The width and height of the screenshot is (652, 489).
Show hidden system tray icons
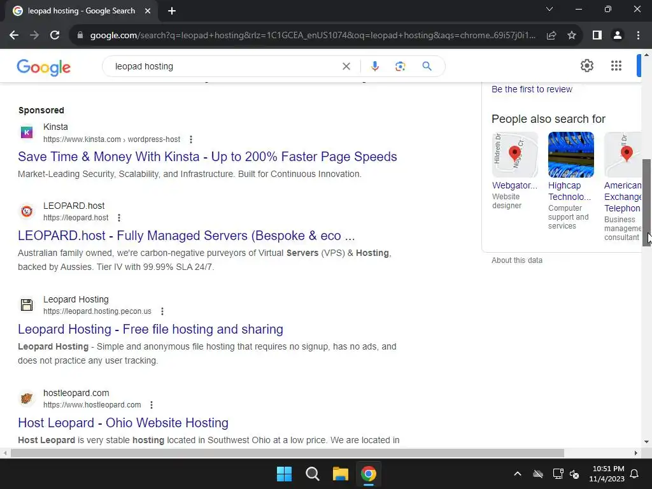pos(518,474)
